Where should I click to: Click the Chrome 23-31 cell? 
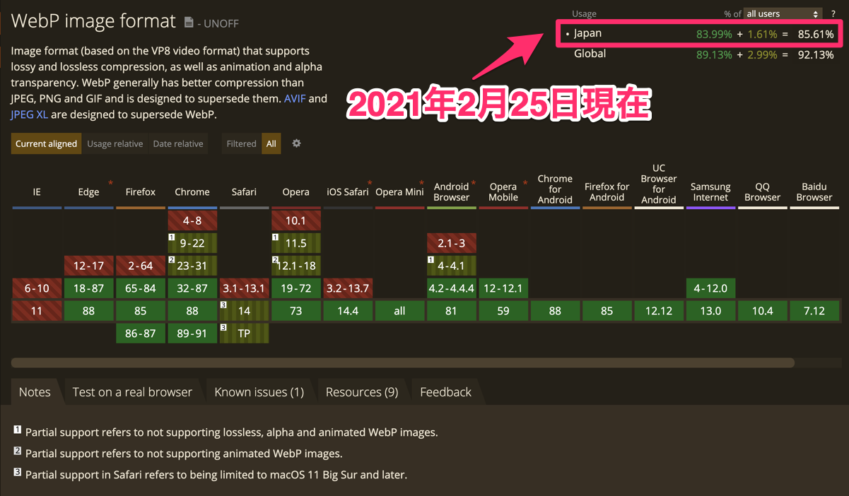192,266
